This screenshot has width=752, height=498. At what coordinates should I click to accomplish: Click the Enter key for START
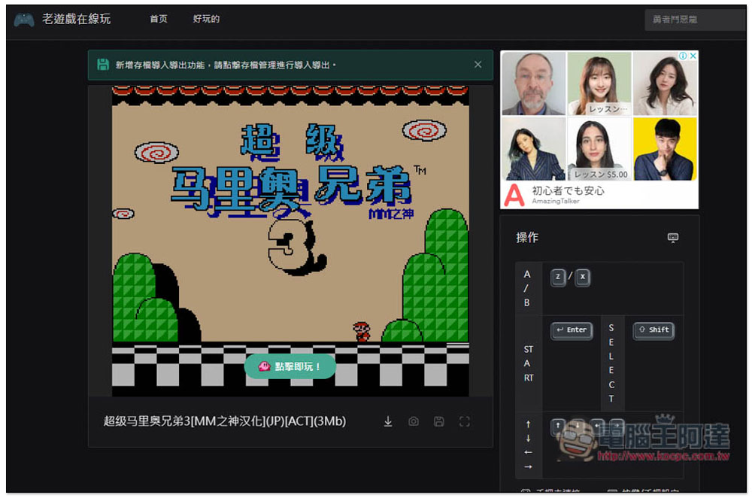pyautogui.click(x=572, y=330)
